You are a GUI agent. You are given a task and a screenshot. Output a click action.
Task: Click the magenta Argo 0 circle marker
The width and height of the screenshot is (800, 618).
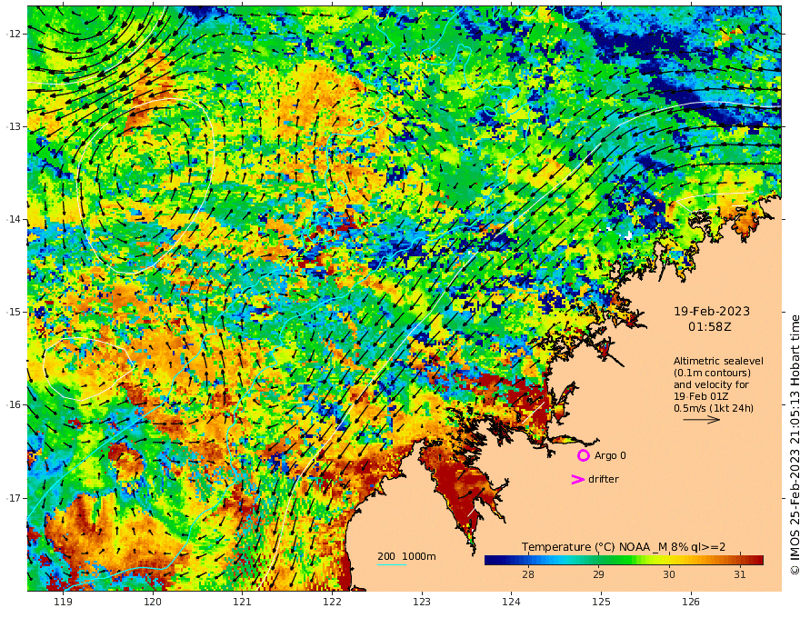583,455
